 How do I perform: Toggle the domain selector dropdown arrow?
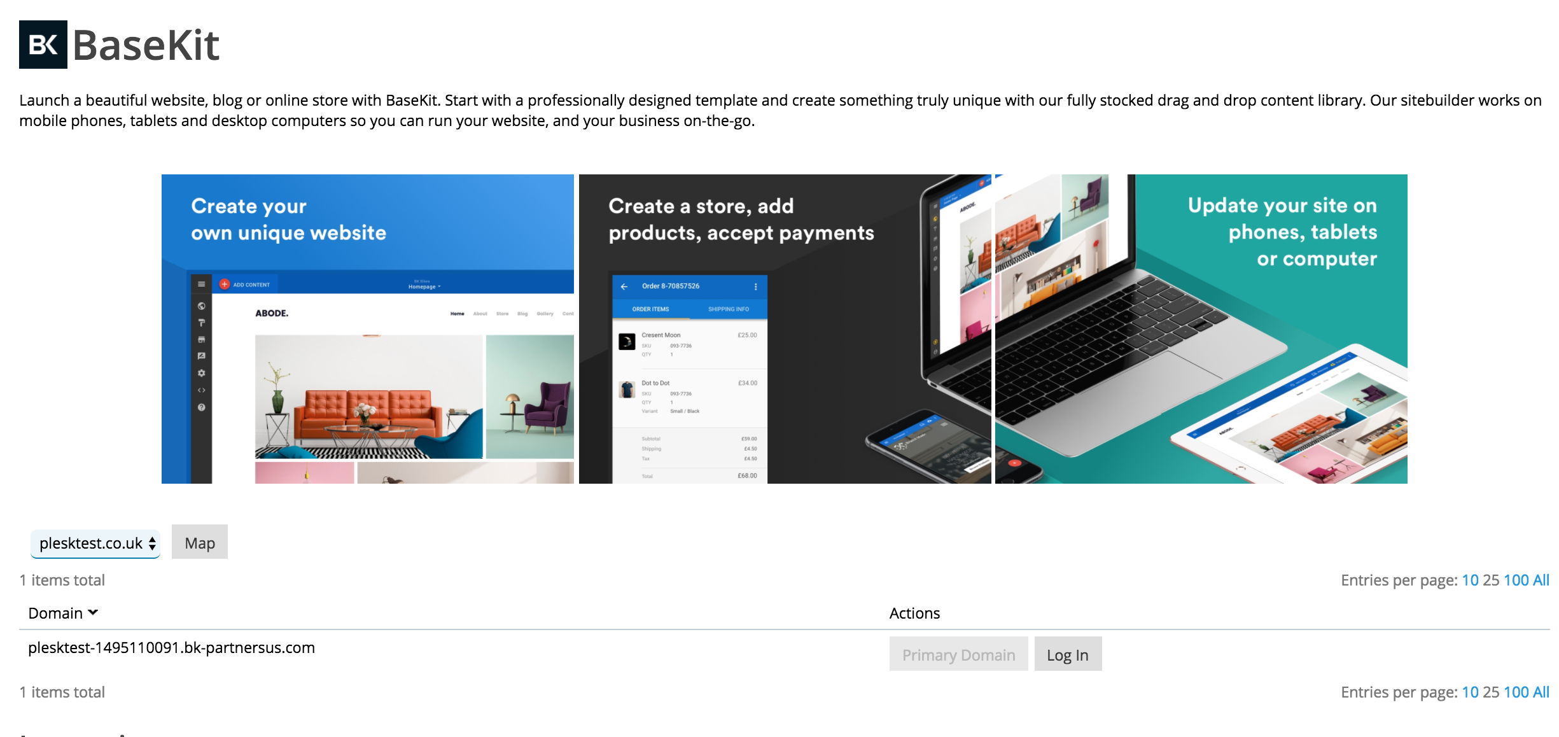pos(150,543)
